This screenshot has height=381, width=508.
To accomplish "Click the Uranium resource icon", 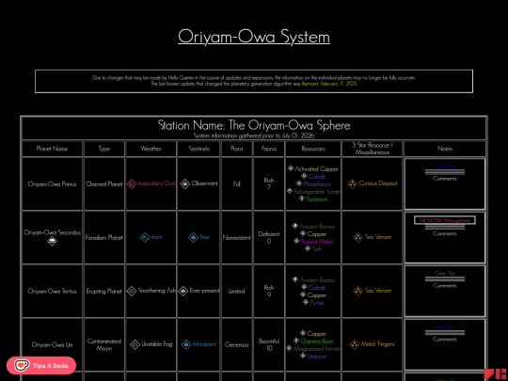I will click(303, 356).
